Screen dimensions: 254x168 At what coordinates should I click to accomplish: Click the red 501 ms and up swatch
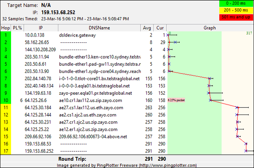point(236,17)
